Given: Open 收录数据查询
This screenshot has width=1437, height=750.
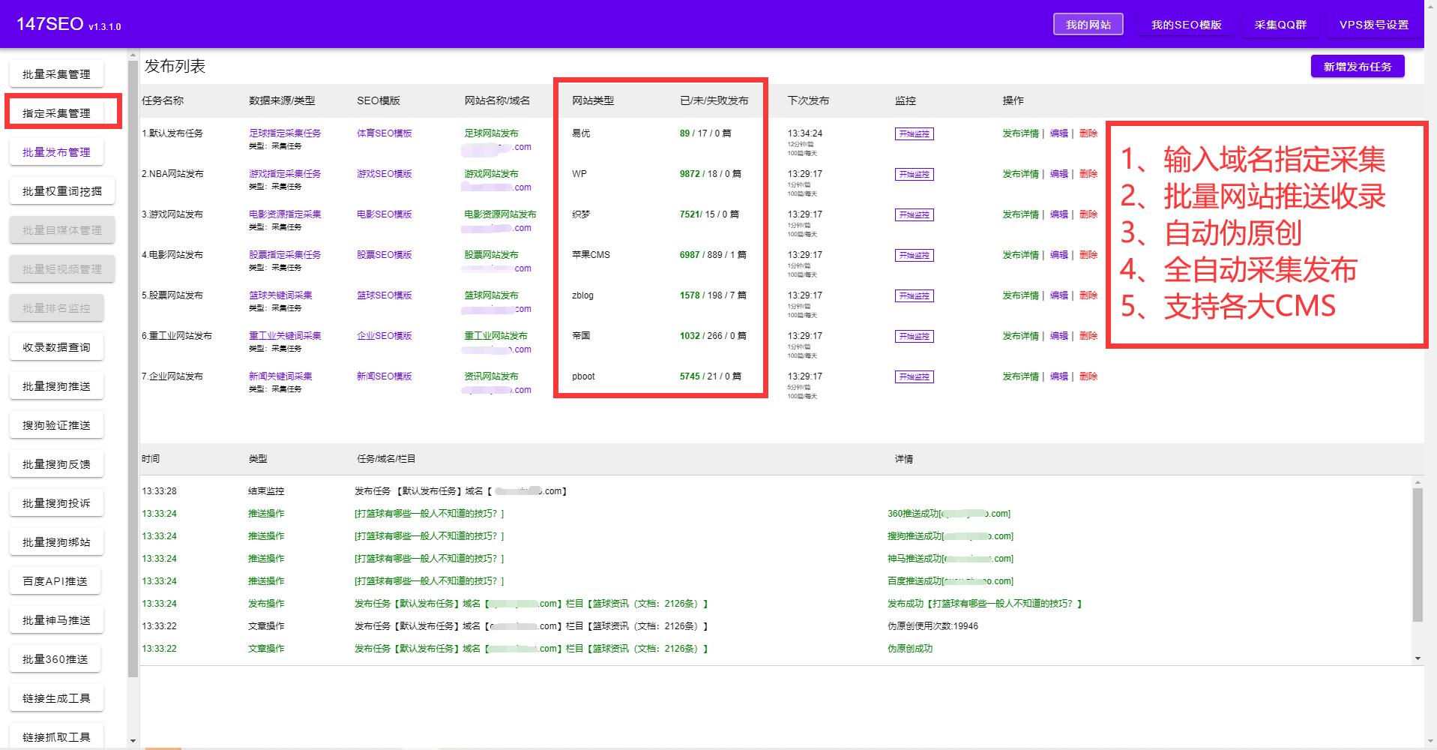Looking at the screenshot, I should [56, 346].
